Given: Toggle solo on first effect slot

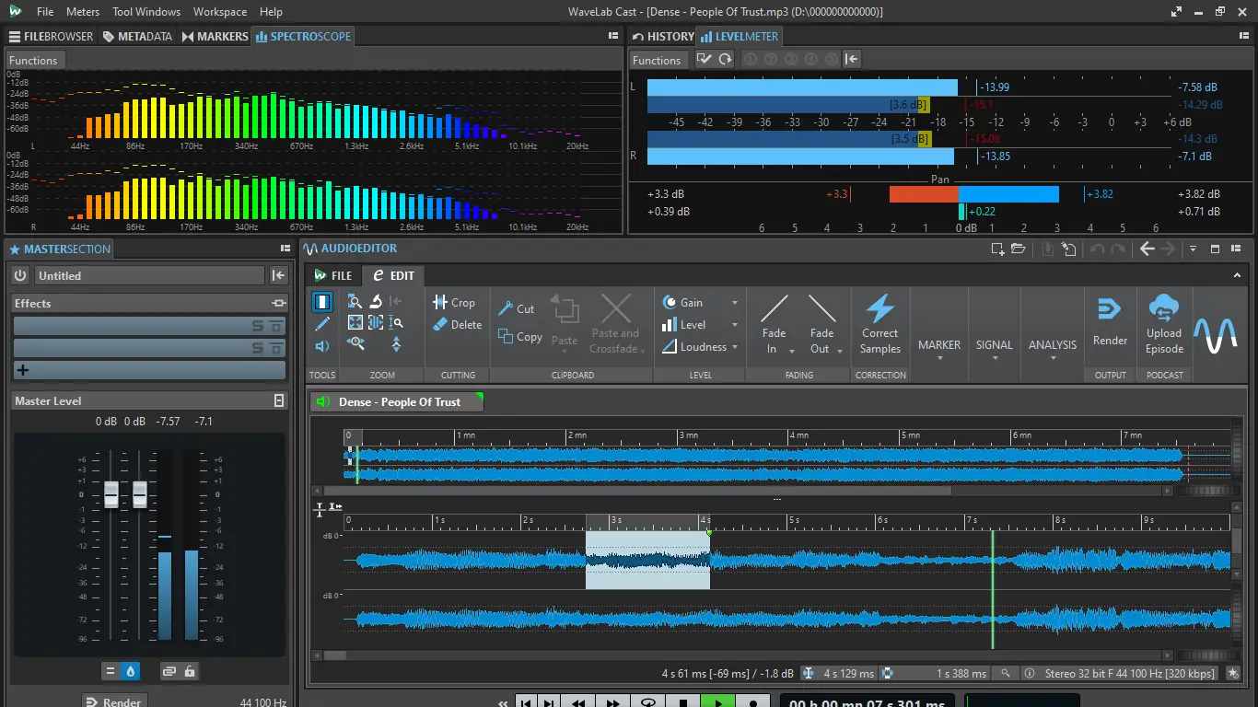Looking at the screenshot, I should (259, 326).
